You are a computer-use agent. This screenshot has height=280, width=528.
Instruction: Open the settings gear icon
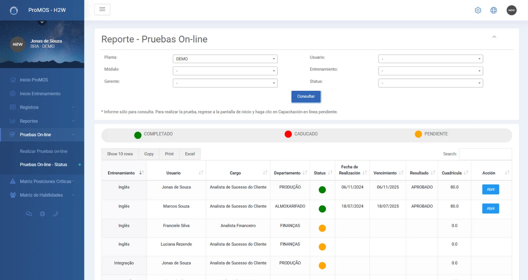tap(478, 10)
